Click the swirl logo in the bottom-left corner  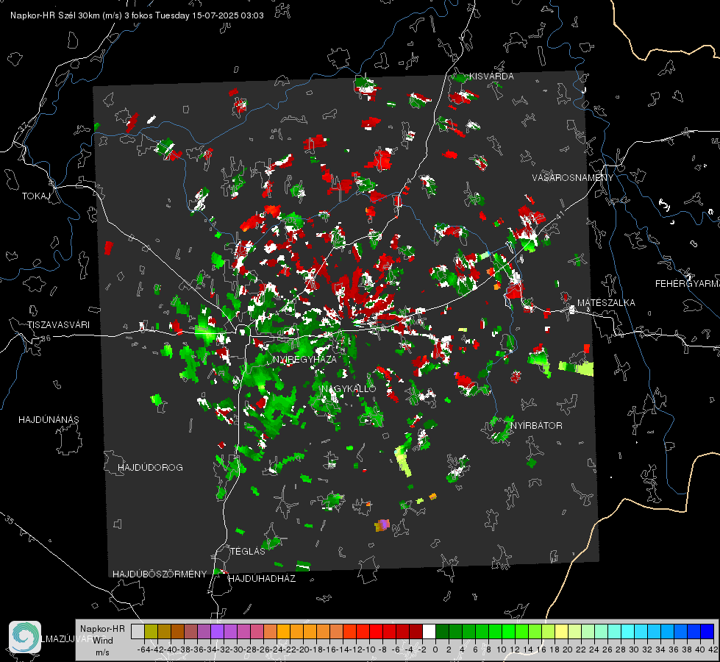[x=25, y=637]
